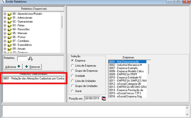Click the Emitir Relatórios window title icon
The height and width of the screenshot is (118, 191).
2,2
